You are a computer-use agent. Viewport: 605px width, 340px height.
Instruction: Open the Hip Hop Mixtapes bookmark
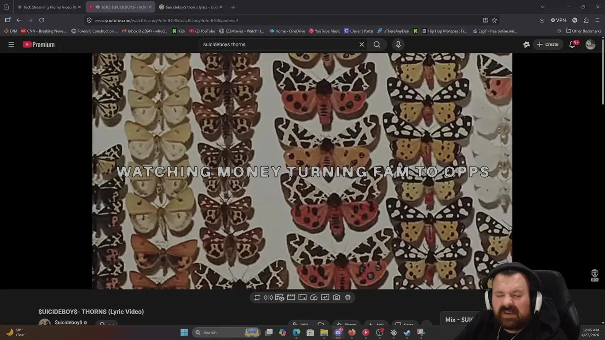pos(444,31)
